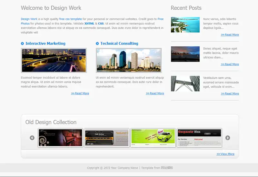Click the next arrow in Old Design Collection
This screenshot has height=177, width=258.
(228, 138)
